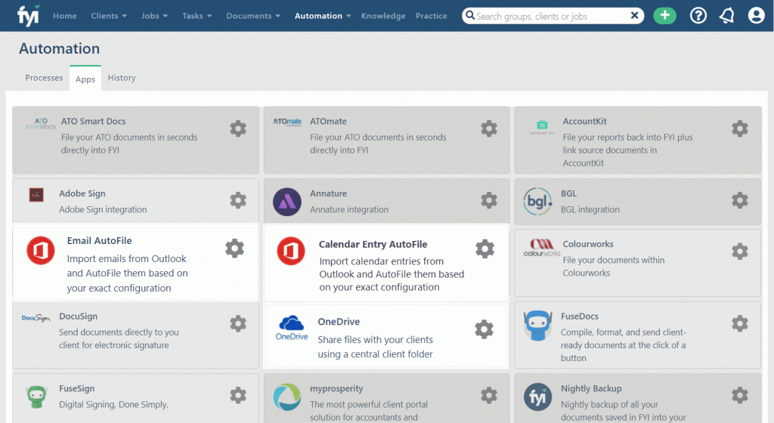Screen dimensions: 774x423
Task: Expand the Automation dropdown menu
Action: click(323, 16)
